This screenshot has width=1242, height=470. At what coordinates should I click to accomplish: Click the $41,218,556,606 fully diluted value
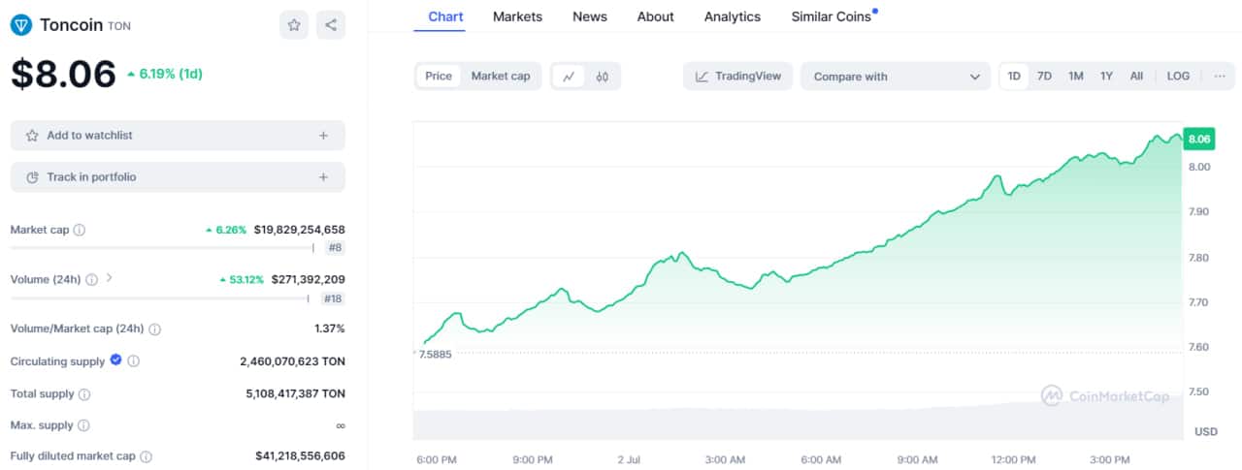tap(300, 456)
